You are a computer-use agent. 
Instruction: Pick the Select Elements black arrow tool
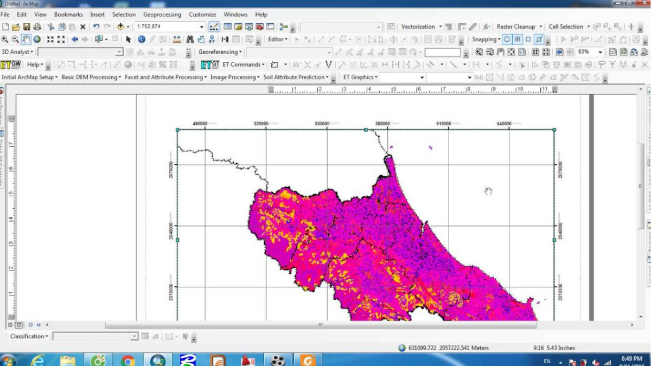click(129, 39)
